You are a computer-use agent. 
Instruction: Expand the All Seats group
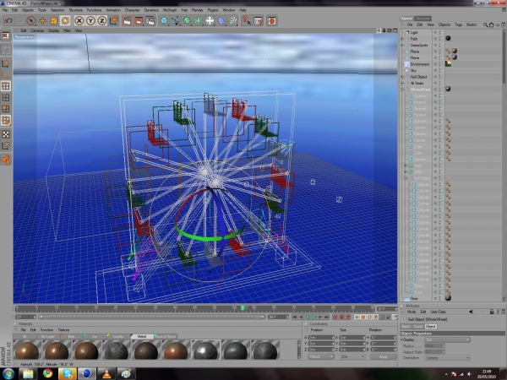tap(402, 83)
